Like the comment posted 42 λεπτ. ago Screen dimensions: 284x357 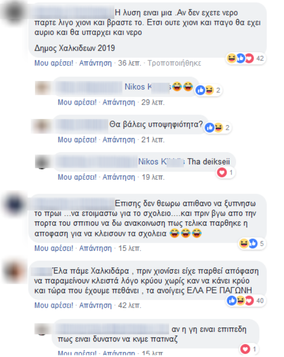pos(54,305)
